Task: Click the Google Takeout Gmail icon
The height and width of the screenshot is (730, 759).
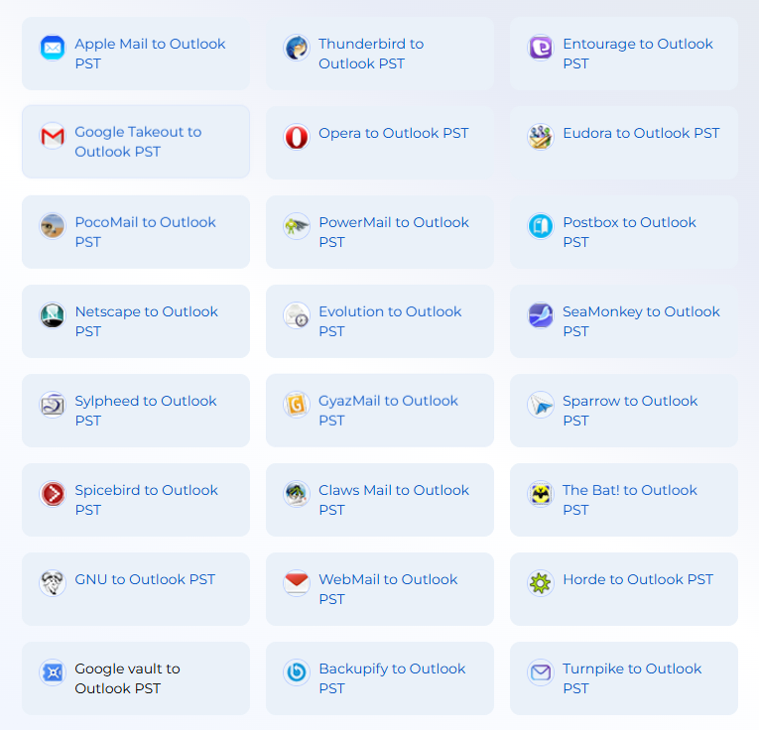Action: [53, 137]
